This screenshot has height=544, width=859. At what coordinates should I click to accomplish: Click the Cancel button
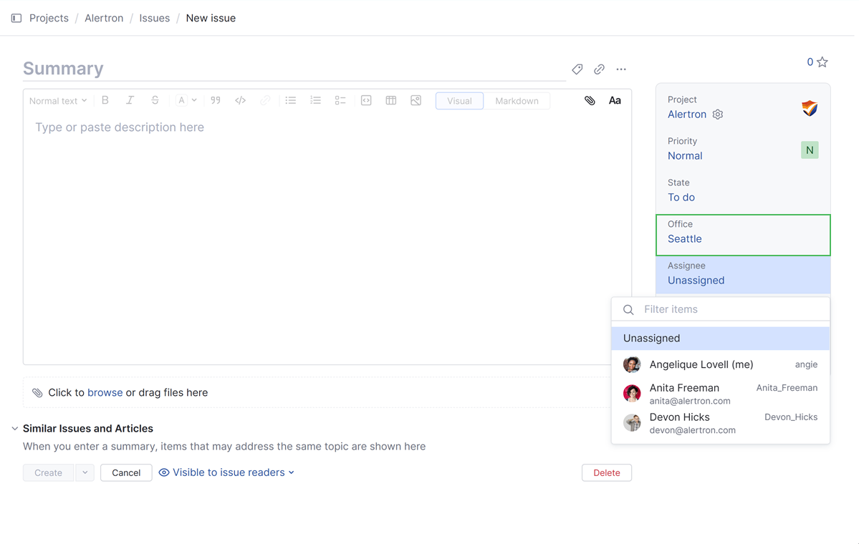tap(126, 472)
